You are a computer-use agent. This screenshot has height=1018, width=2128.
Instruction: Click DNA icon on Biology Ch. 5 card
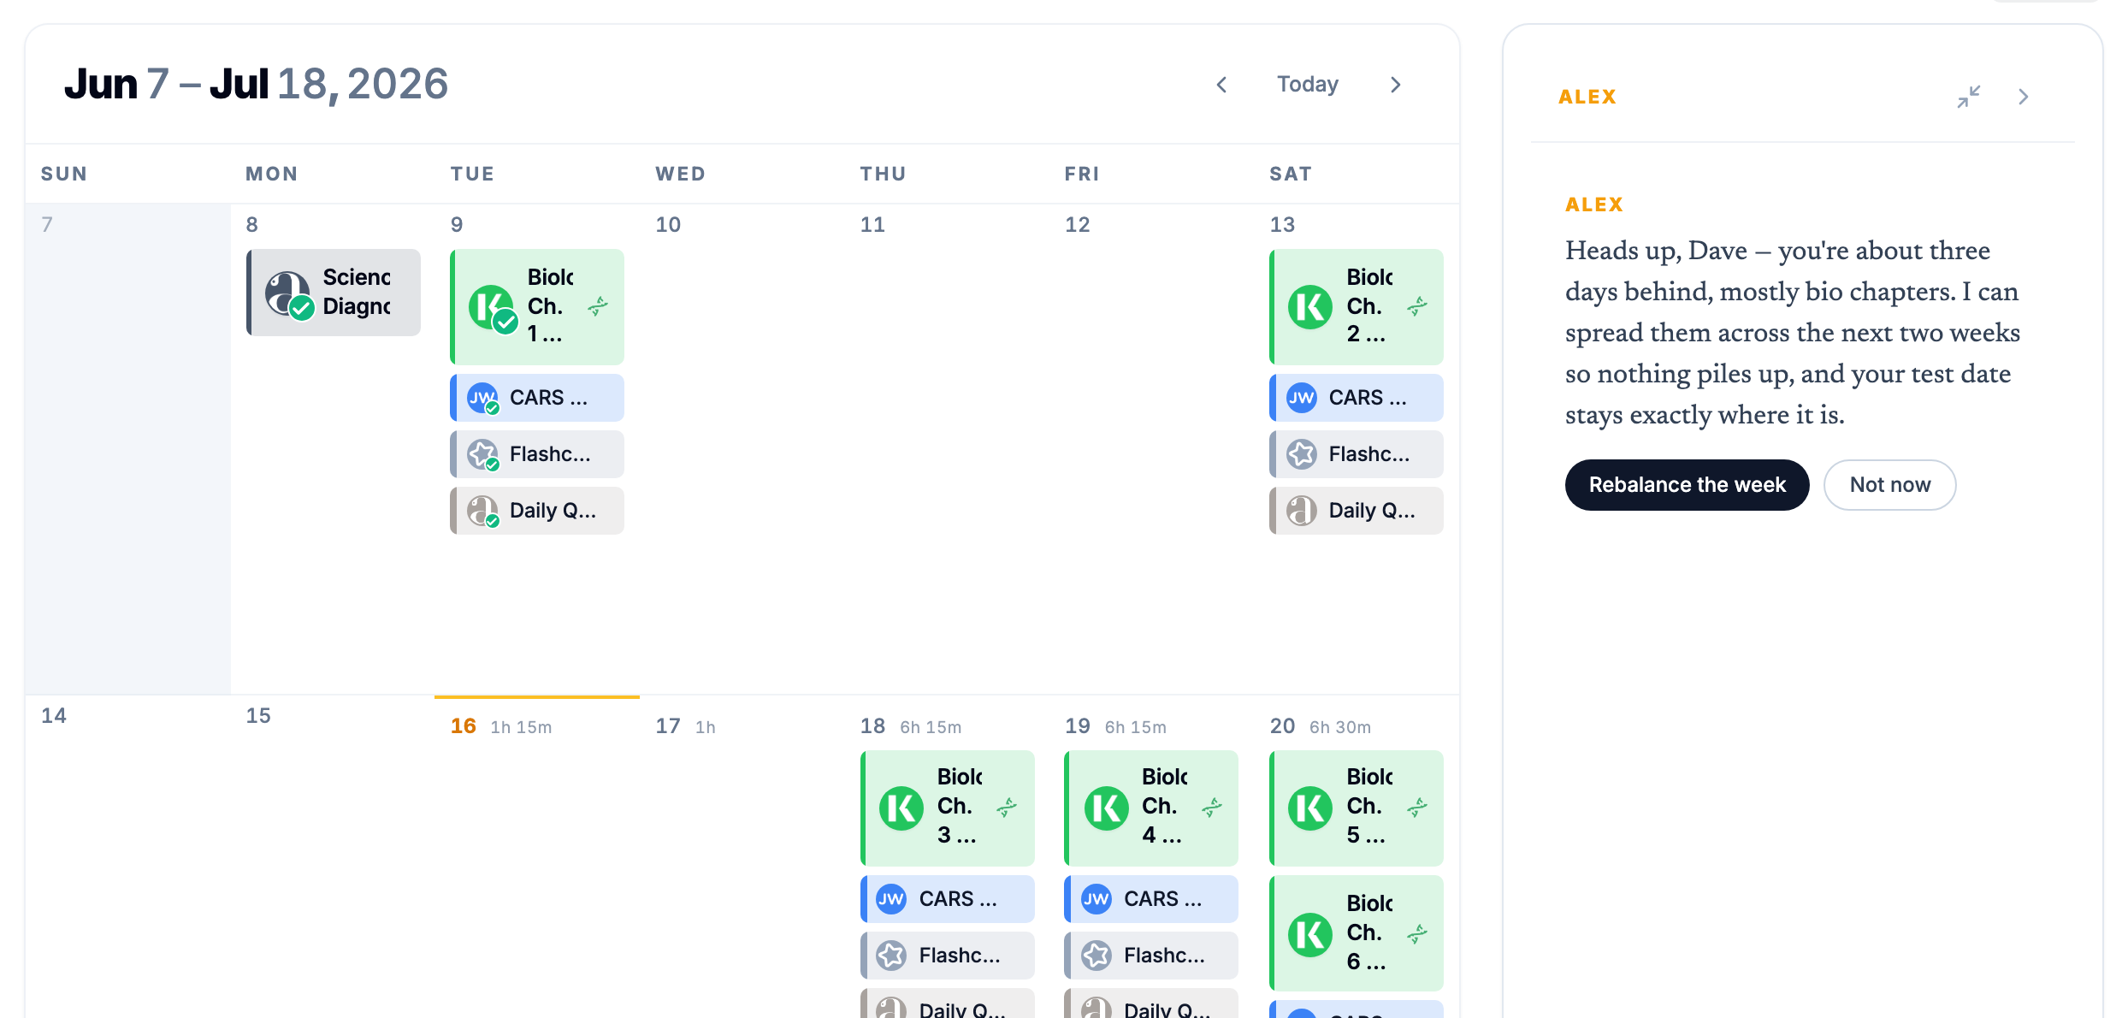(1417, 807)
